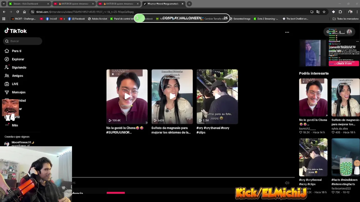
Task: Click the factscurioso222 username
Action: (341, 189)
